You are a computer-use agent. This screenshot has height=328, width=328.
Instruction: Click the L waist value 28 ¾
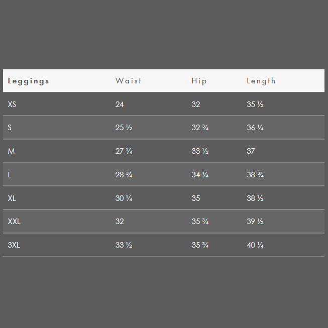click(124, 174)
